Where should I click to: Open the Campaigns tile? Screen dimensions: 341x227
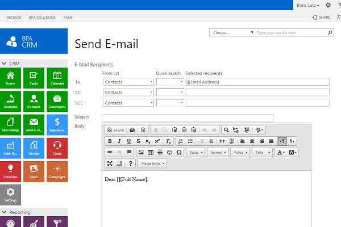point(57,171)
